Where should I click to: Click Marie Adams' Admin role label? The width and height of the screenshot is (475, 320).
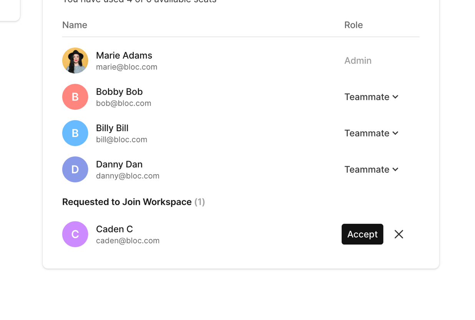357,61
